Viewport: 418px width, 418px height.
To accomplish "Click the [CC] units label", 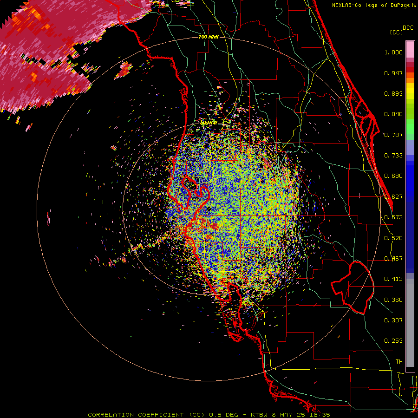I will coord(397,32).
